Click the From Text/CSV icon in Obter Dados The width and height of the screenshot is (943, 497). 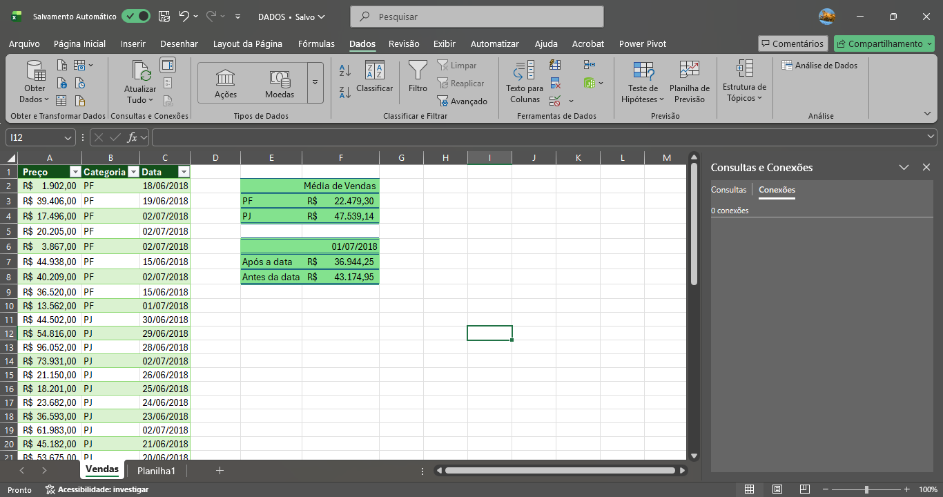tap(62, 66)
